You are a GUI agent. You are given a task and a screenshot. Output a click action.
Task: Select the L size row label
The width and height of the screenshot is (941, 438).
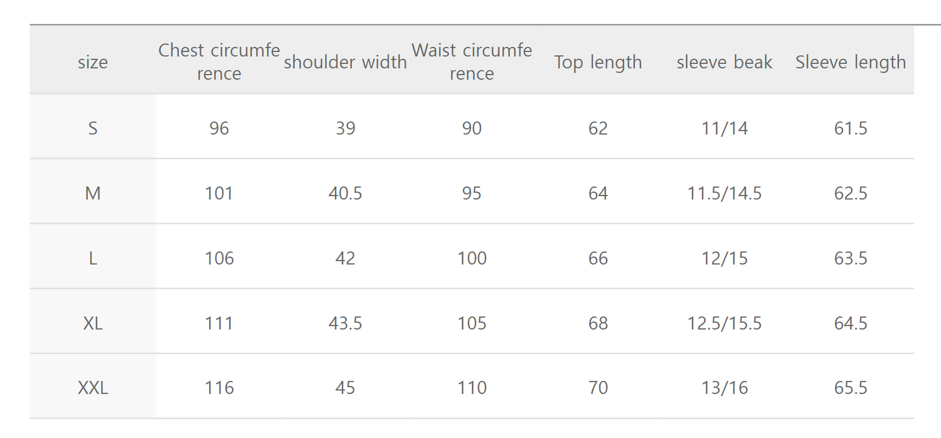[x=93, y=258]
